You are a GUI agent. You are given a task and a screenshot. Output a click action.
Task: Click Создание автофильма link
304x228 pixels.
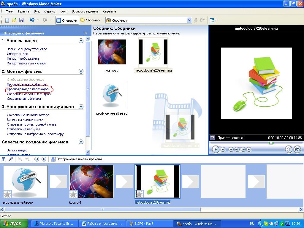pyautogui.click(x=24, y=99)
